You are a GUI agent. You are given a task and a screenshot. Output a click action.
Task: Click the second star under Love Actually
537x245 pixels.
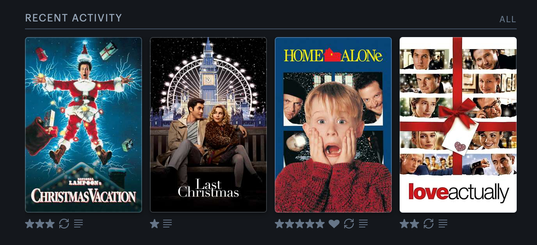[414, 224]
